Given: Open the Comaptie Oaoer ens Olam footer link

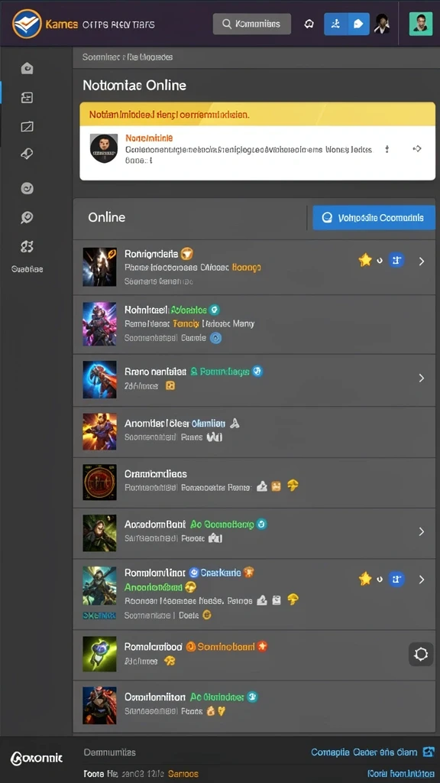Looking at the screenshot, I should 364,752.
